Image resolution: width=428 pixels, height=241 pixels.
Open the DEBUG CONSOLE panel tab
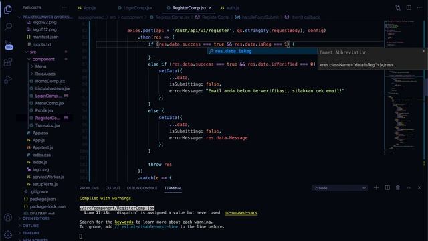click(142, 188)
